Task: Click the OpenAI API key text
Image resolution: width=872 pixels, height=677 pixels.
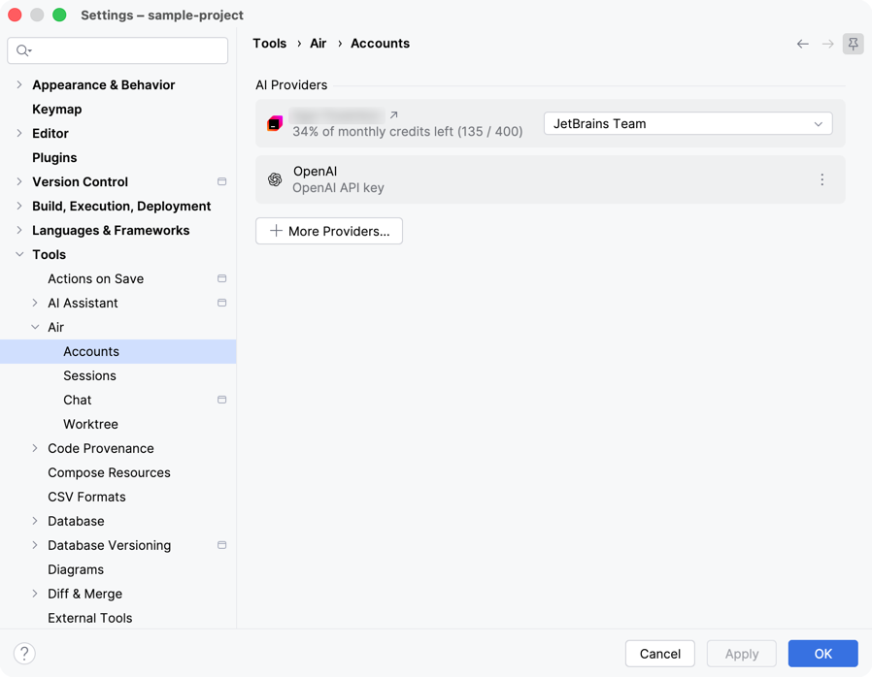Action: (338, 188)
